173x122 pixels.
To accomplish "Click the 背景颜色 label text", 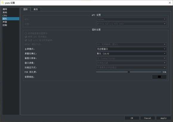I will [x=30, y=77].
